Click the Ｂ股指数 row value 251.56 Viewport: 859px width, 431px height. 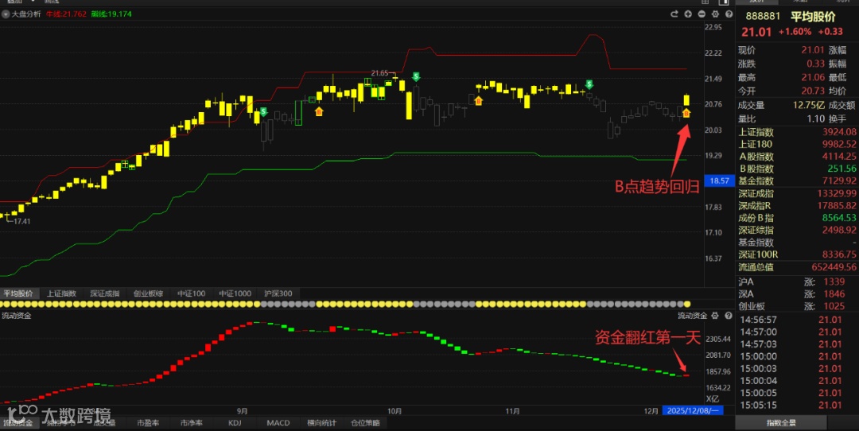click(x=842, y=169)
